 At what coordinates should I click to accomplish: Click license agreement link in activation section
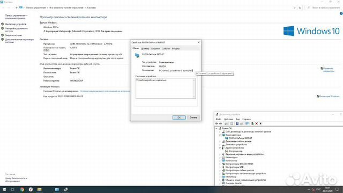[105, 91]
